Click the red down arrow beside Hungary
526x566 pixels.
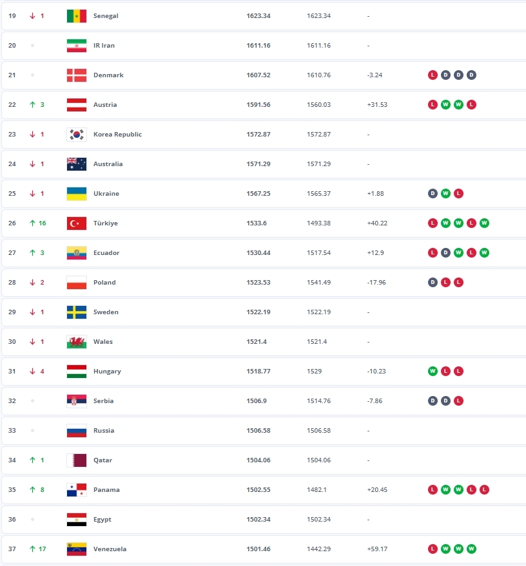(32, 371)
